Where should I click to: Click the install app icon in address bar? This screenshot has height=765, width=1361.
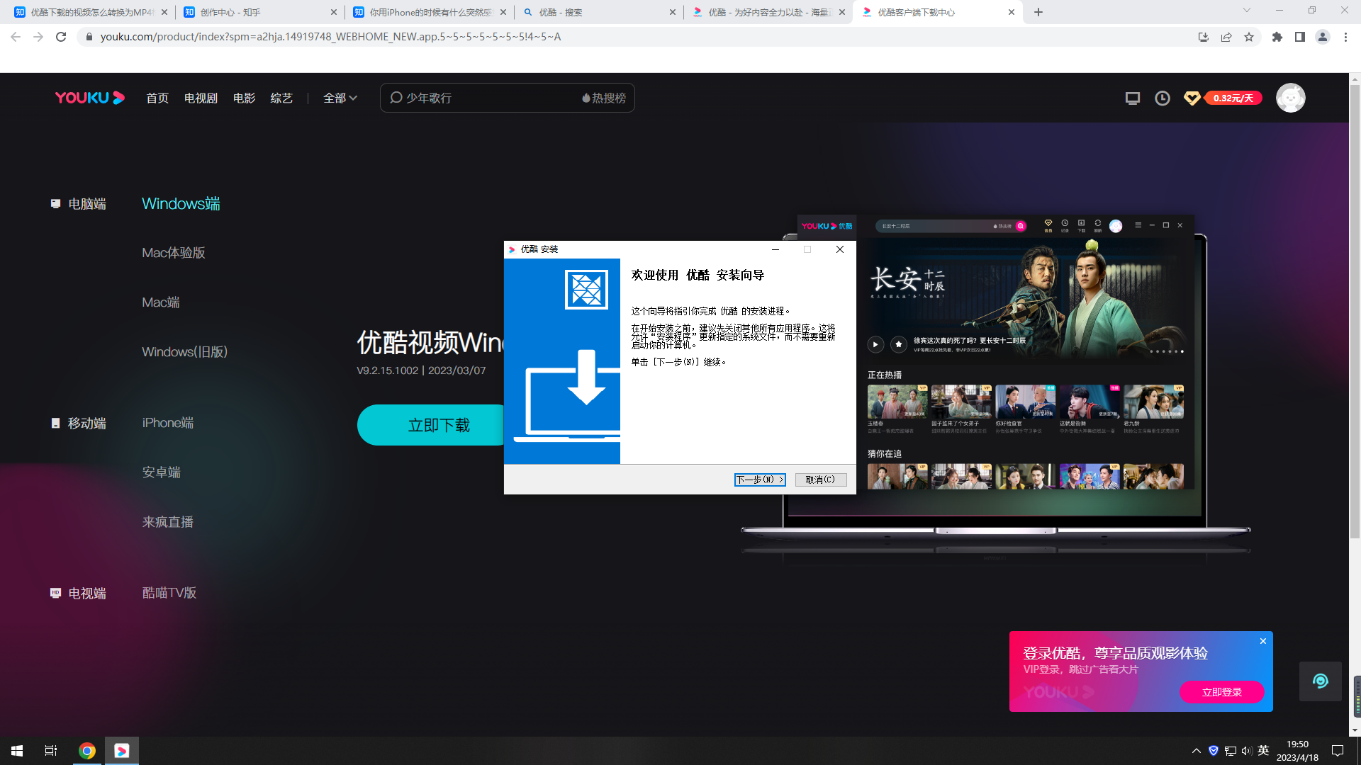click(1204, 37)
